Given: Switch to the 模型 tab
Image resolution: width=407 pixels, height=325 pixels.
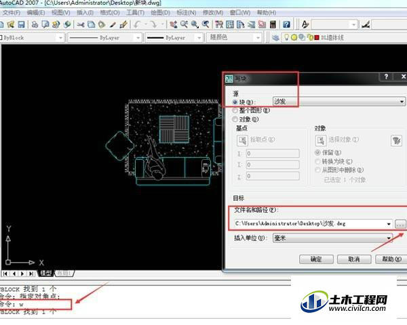Looking at the screenshot, I should (x=46, y=273).
